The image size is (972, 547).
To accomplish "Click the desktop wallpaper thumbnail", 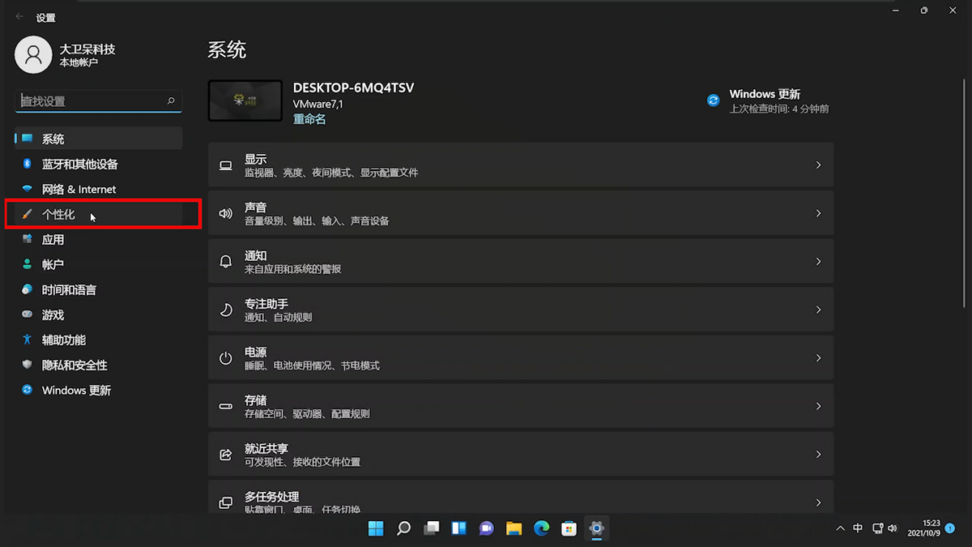I will [245, 100].
